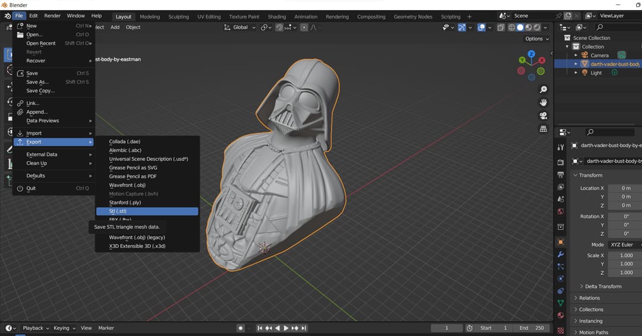
Task: Open Particles properties tab icon
Action: tap(561, 267)
